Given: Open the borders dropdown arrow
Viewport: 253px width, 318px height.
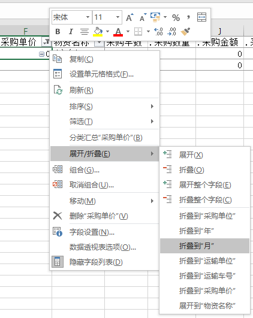Looking at the screenshot, I should 148,31.
